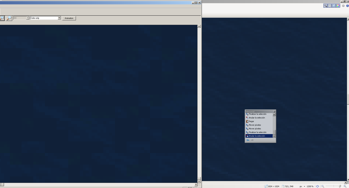
Task: Open the settings gear icon
Action: coord(343,5)
